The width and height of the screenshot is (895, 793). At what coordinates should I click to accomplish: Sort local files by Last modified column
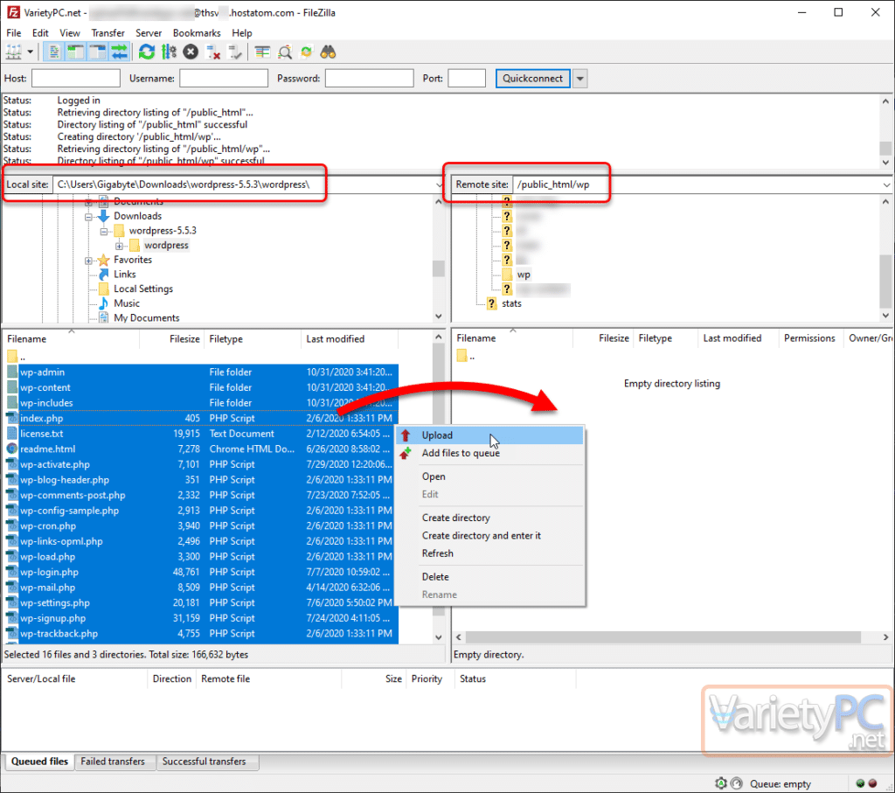(x=350, y=339)
